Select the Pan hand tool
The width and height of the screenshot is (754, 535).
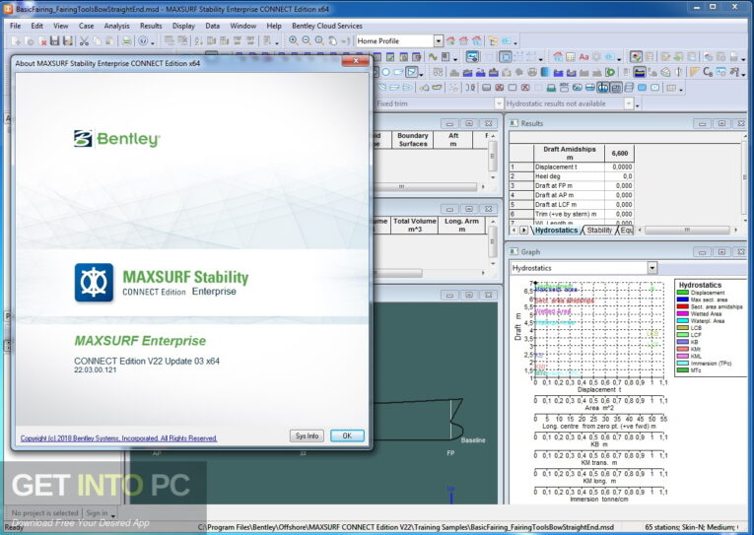click(x=333, y=40)
